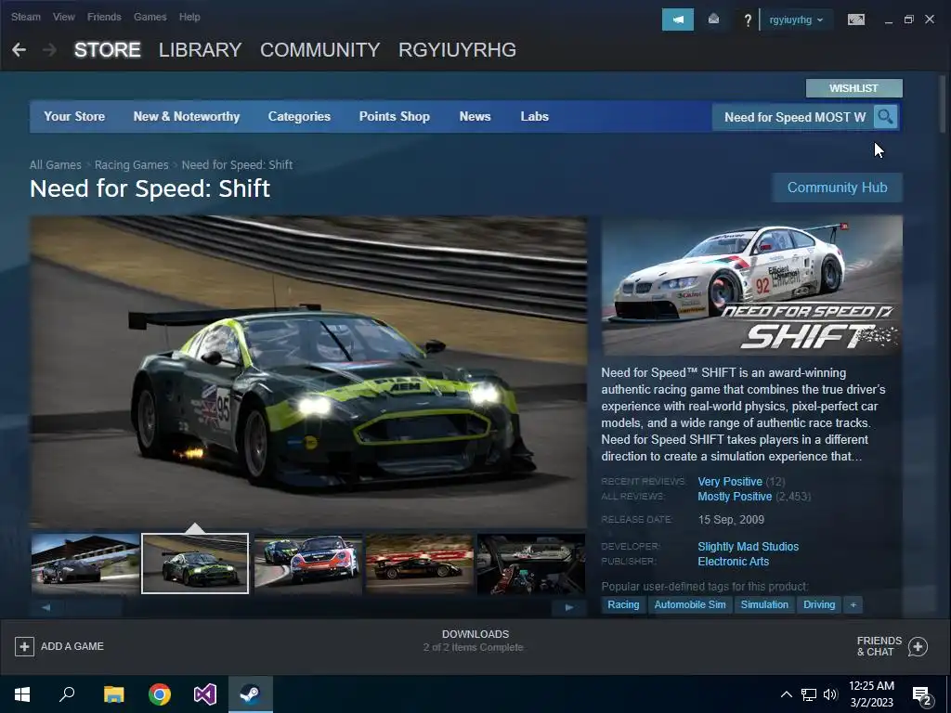Open the Help menu

pos(189,17)
